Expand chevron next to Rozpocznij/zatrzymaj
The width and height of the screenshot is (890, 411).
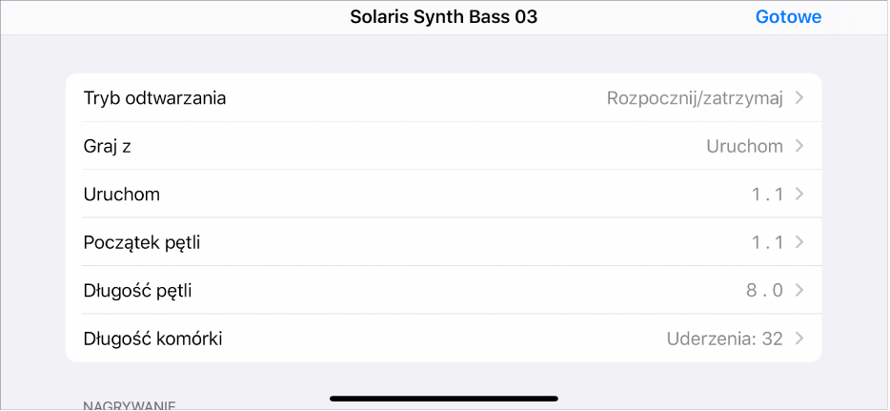(799, 98)
